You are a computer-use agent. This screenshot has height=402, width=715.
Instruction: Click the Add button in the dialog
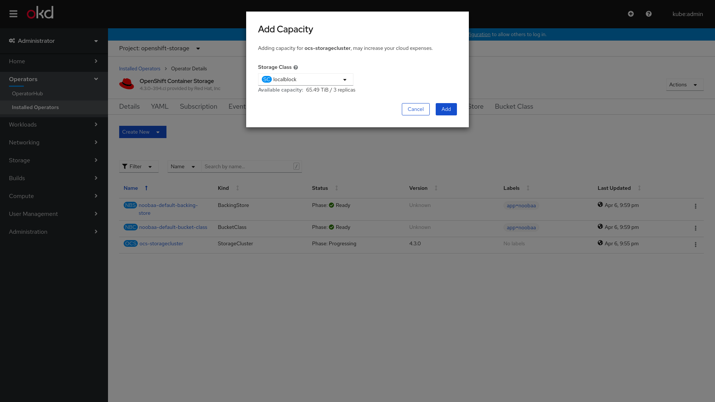click(446, 109)
